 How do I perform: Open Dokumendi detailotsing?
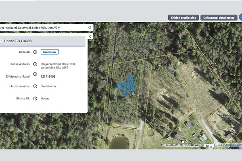219,18
